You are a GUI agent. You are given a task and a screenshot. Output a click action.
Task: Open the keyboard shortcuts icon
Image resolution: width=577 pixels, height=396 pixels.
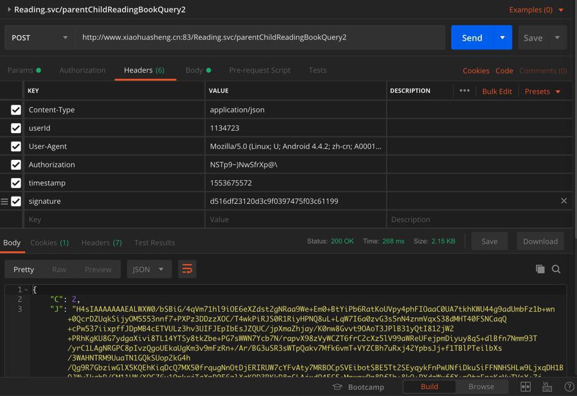click(547, 387)
